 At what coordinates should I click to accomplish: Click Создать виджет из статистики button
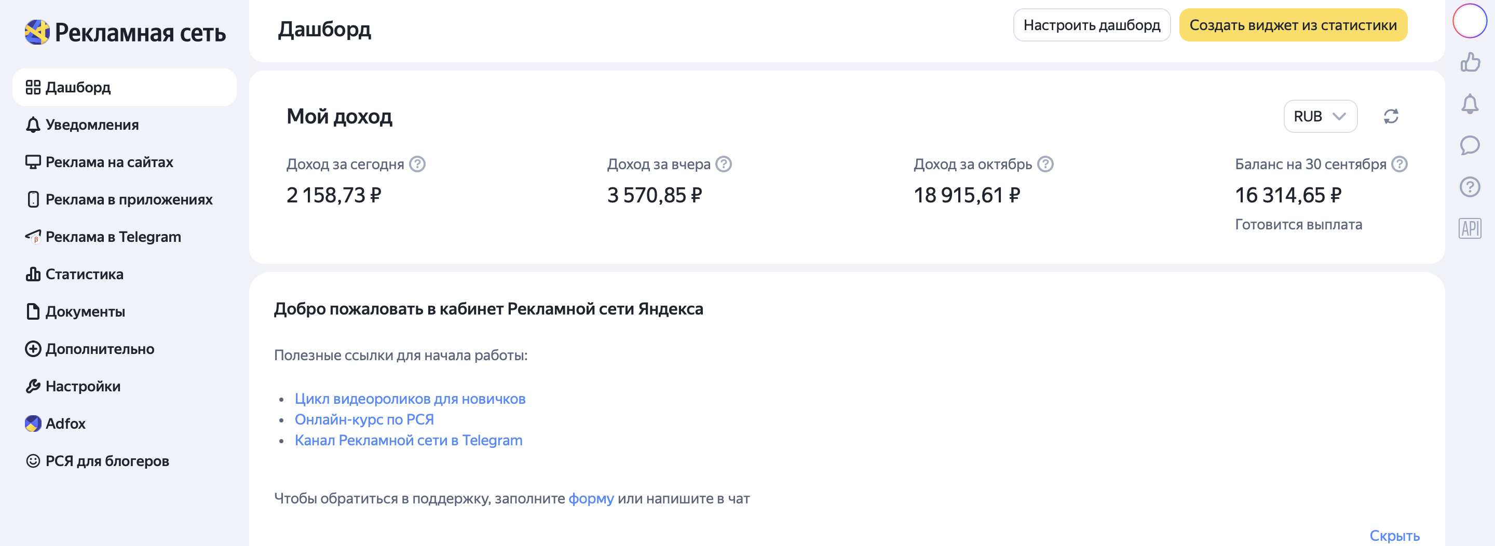(1293, 25)
